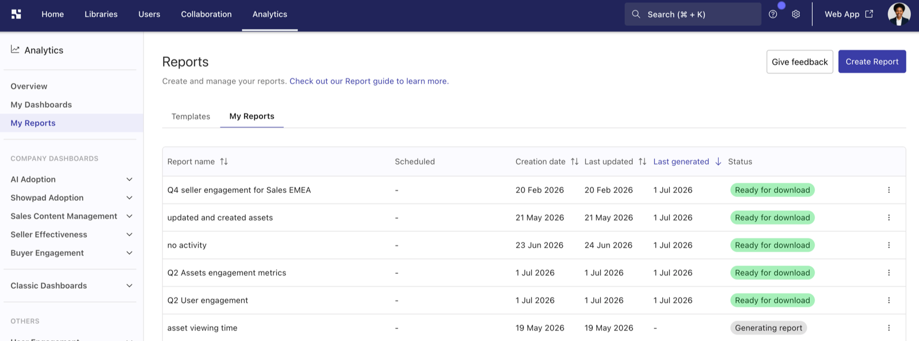This screenshot has height=341, width=919.
Task: Open three-dot menu for asset viewing time
Action: coord(889,328)
